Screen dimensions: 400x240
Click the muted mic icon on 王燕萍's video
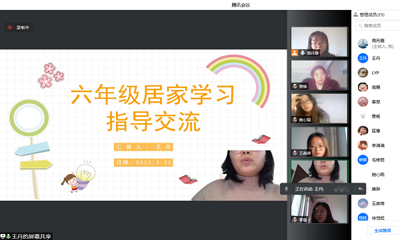(295, 153)
